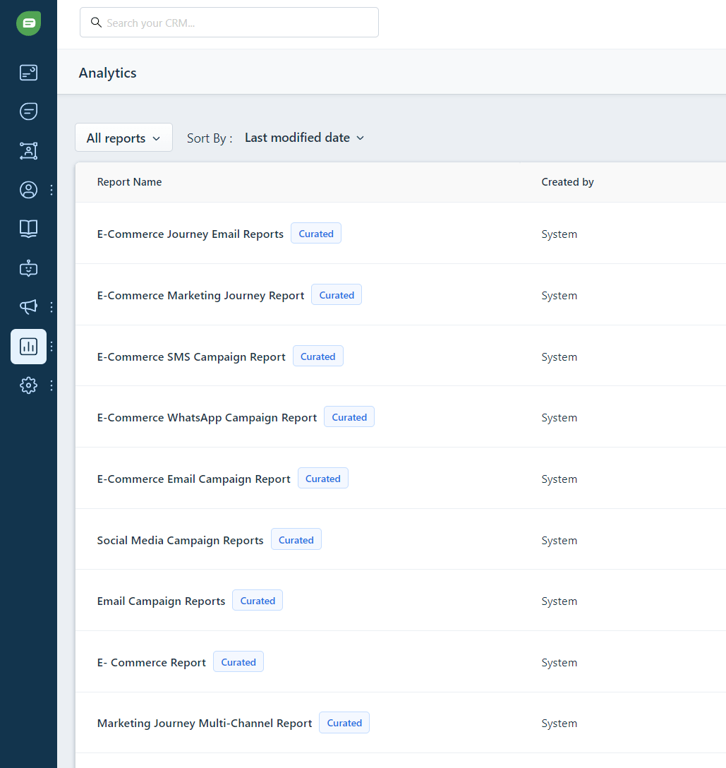Open E-Commerce Journey Email Reports

click(190, 234)
